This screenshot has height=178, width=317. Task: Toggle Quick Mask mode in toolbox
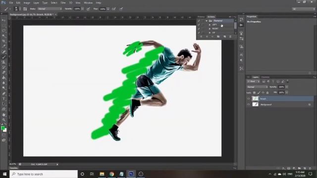coord(3,135)
